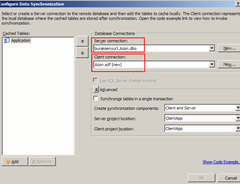Viewport: 240px width, 184px height.
Task: Open the Client connection dropdown
Action: pos(212,64)
